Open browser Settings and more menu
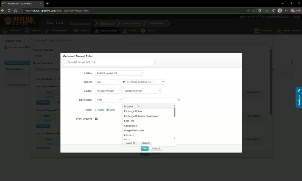 pos(286,11)
